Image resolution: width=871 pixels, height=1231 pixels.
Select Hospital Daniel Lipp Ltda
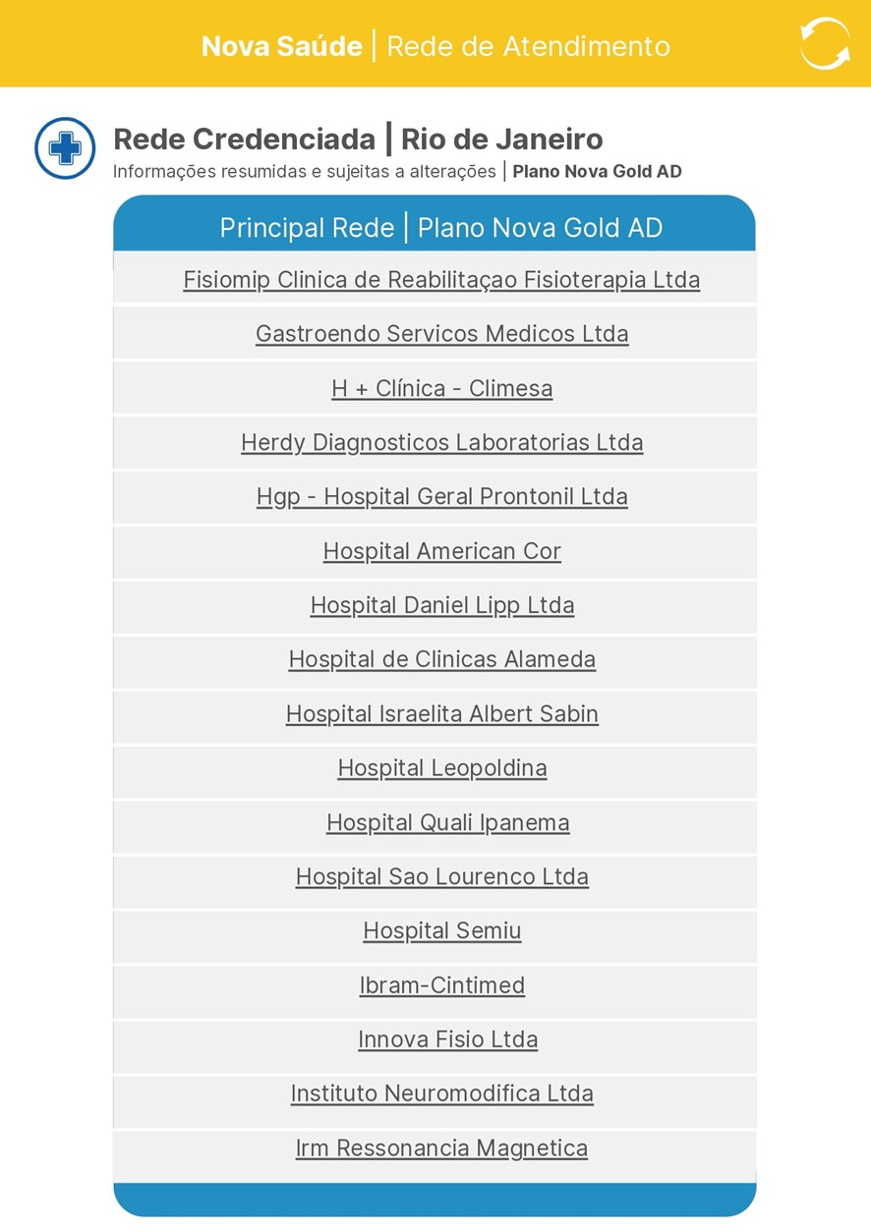tap(441, 606)
